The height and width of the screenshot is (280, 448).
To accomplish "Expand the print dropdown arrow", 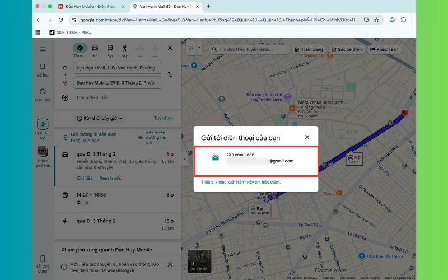I will point(199,48).
